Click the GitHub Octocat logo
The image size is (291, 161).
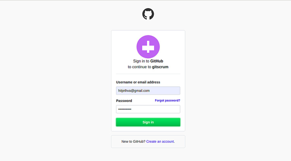(148, 14)
